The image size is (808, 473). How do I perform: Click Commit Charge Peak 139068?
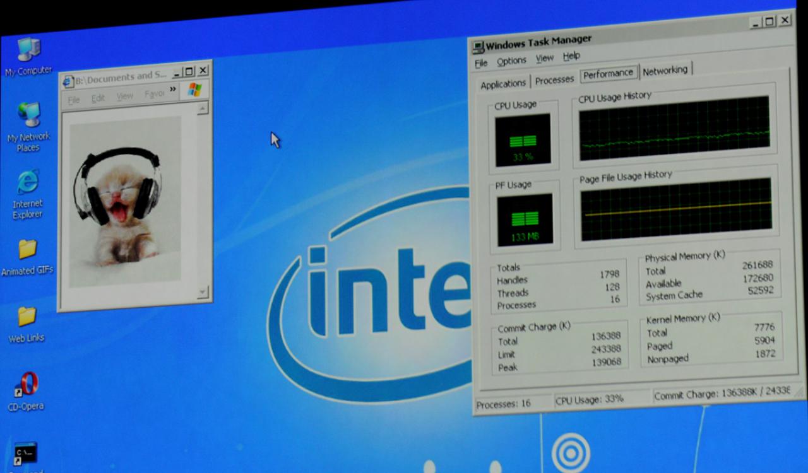tap(606, 362)
